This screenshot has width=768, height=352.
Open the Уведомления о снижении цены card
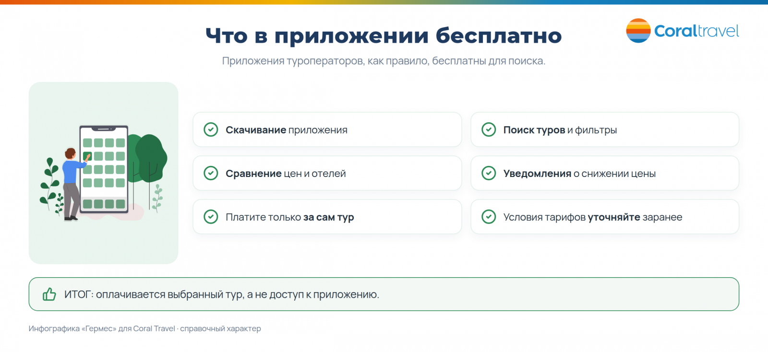pos(605,173)
